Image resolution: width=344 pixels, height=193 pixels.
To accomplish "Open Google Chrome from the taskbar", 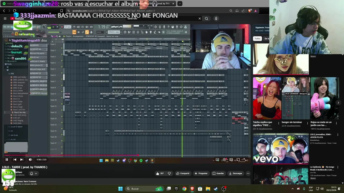I will (x=184, y=189).
